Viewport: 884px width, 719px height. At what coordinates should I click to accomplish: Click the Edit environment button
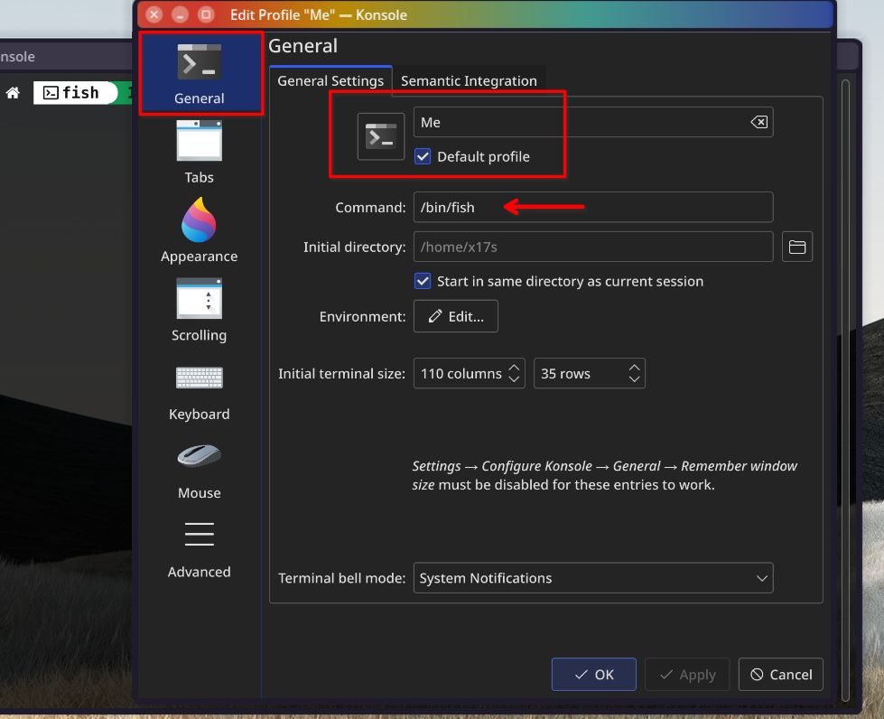[456, 316]
